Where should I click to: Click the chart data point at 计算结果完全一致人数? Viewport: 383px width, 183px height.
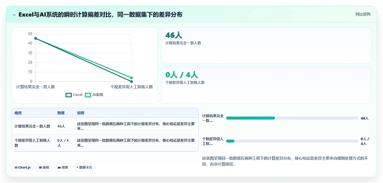[36, 38]
